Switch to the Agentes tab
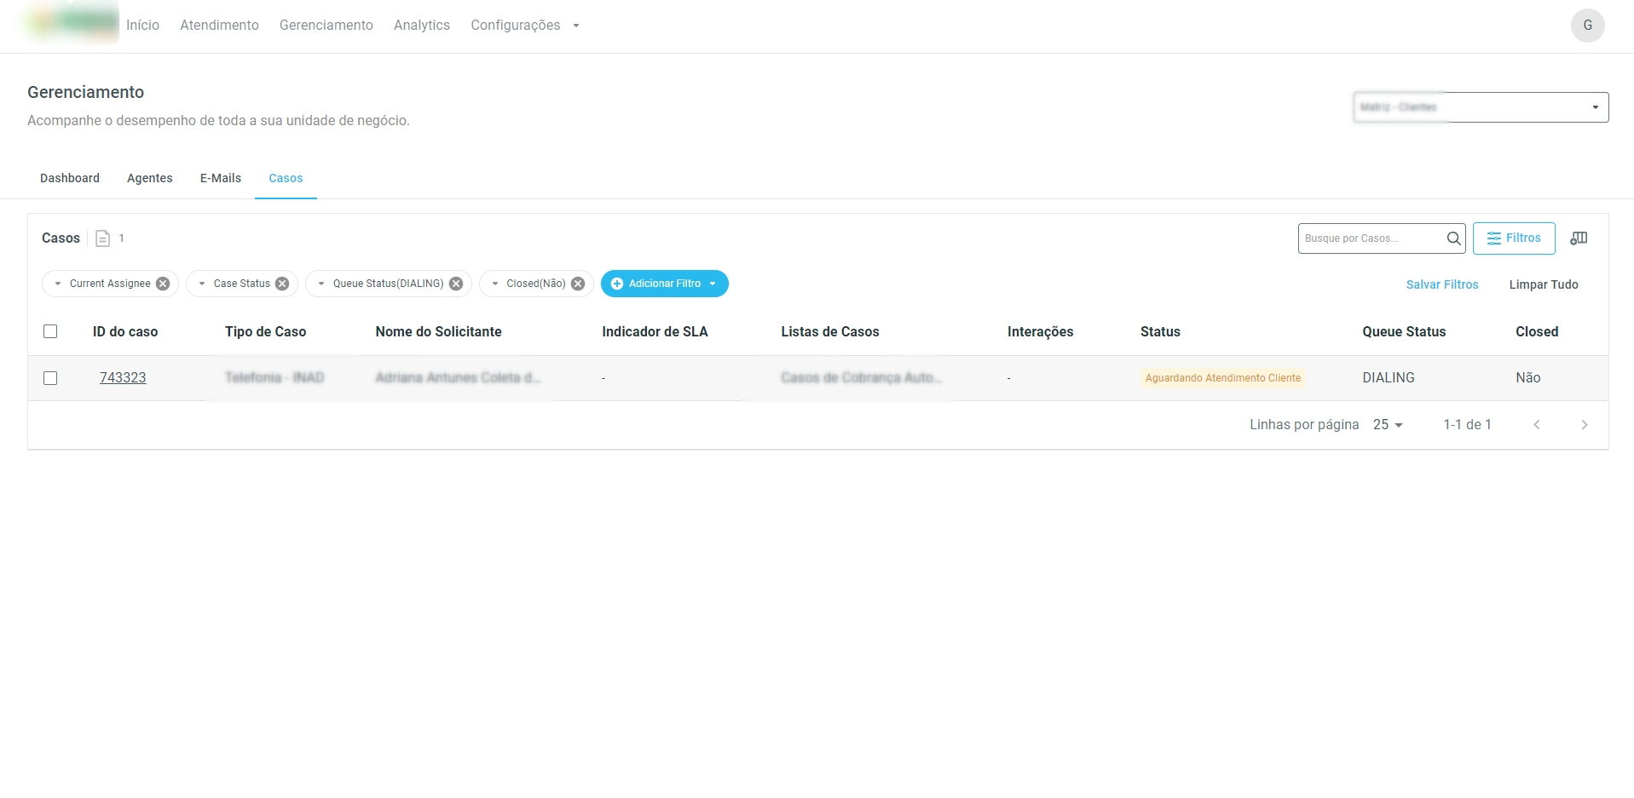 150,178
